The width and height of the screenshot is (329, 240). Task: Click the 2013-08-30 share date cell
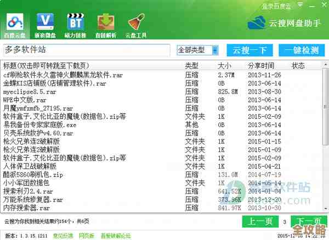click(x=264, y=92)
